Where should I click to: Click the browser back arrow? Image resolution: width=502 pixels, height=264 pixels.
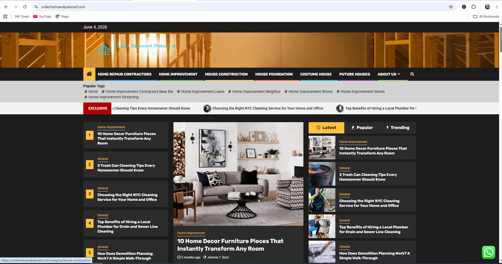pos(6,7)
